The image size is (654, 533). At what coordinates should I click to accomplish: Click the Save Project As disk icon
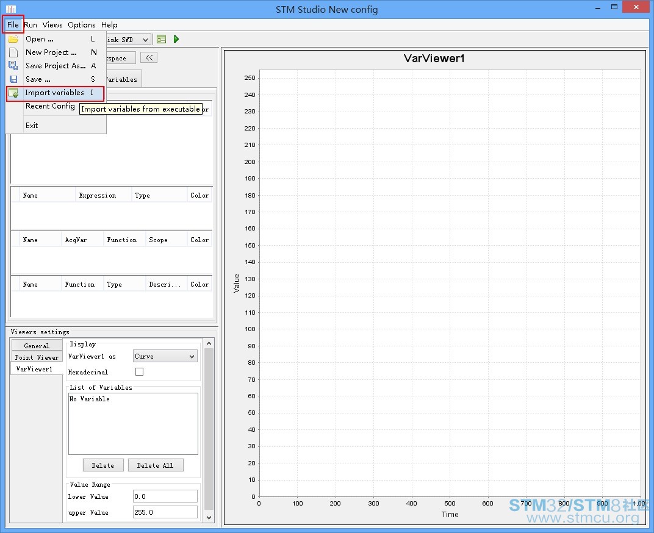tap(13, 65)
